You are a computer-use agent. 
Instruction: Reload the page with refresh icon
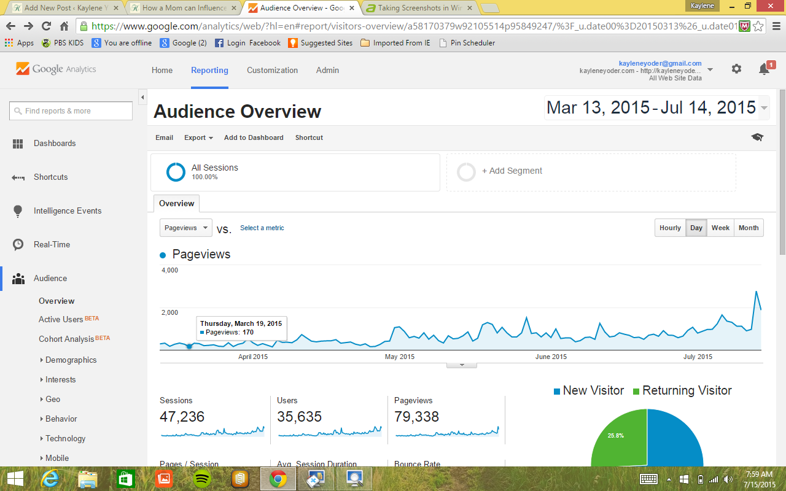pyautogui.click(x=46, y=26)
